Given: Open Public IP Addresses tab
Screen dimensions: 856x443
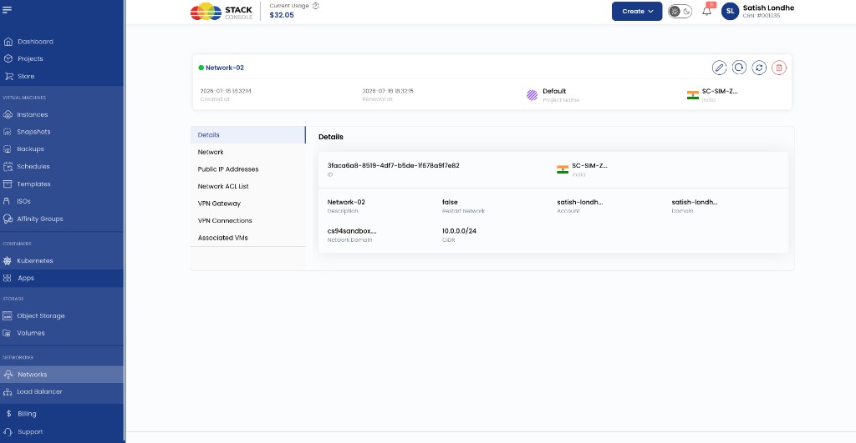Looking at the screenshot, I should click(x=247, y=169).
